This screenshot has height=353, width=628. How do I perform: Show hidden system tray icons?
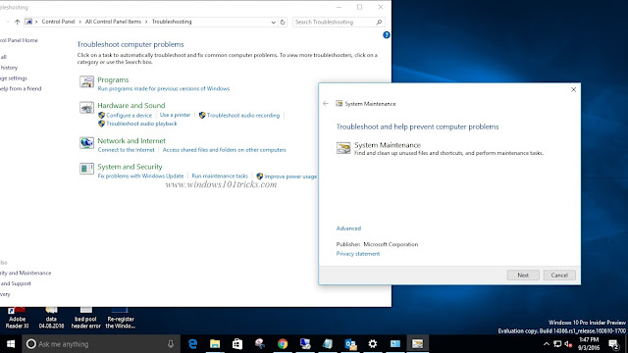547,344
